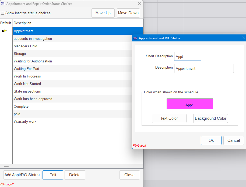This screenshot has height=187, width=246.
Task: Select the Waiting For Part row
Action: [26, 69]
